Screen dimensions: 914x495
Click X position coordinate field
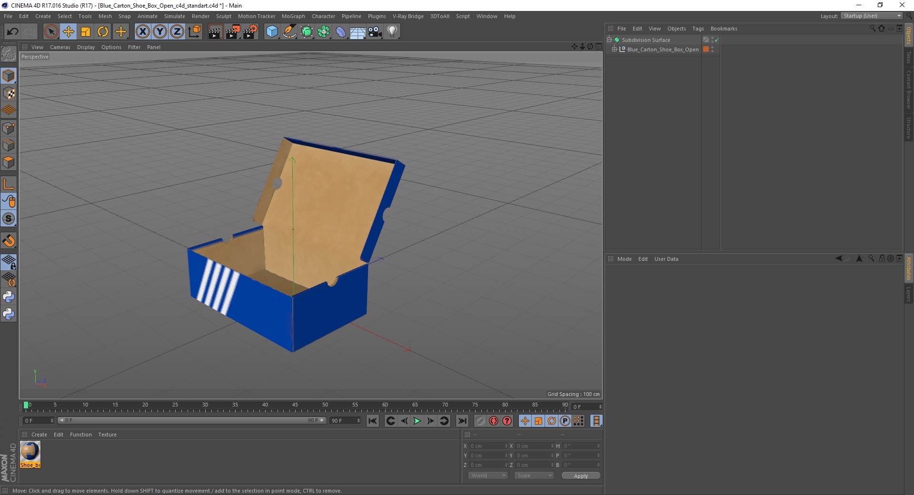pos(488,446)
